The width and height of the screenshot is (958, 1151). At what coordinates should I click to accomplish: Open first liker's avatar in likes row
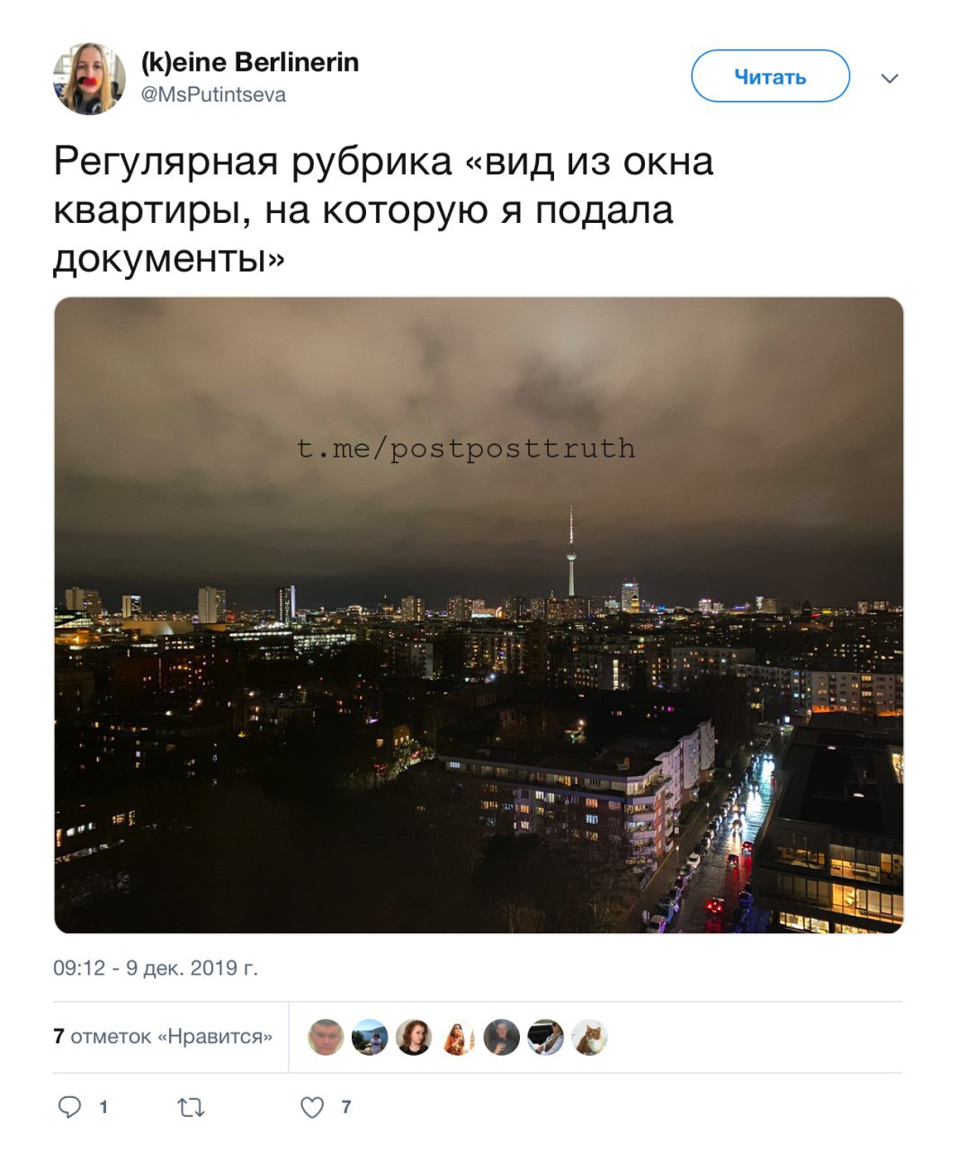pos(326,1037)
